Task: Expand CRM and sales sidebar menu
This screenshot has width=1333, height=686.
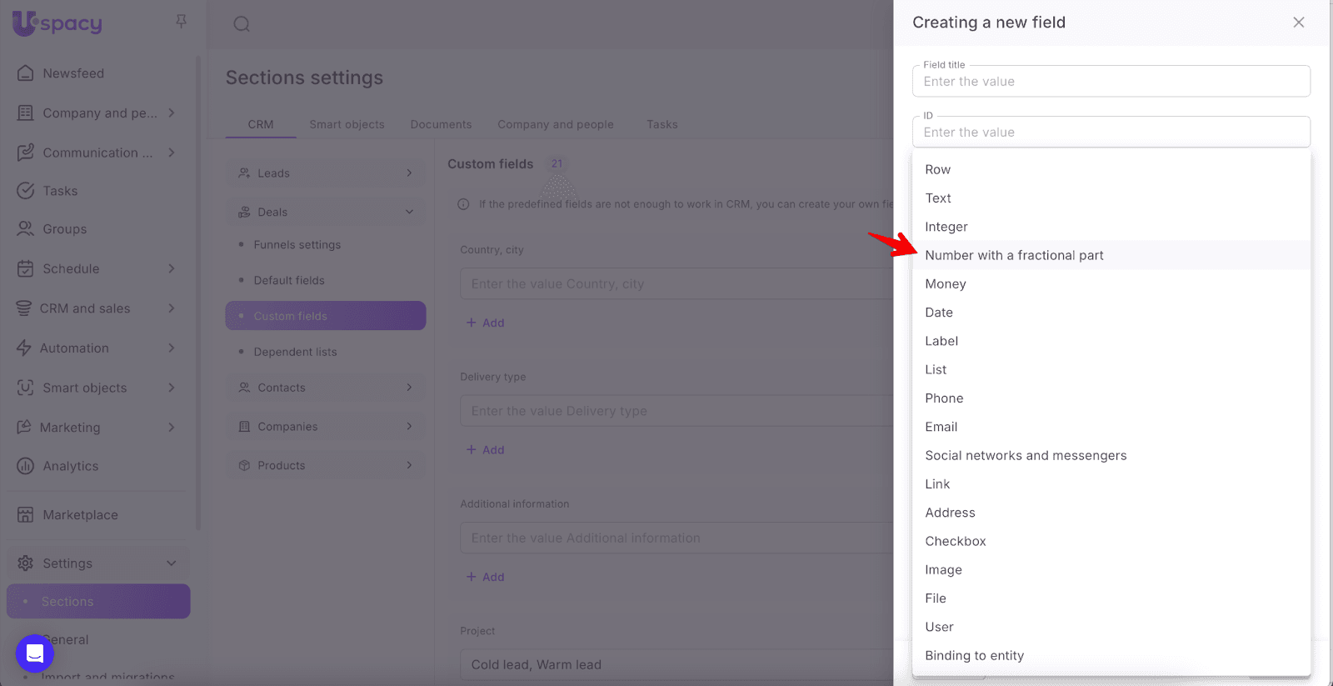Action: (x=172, y=308)
